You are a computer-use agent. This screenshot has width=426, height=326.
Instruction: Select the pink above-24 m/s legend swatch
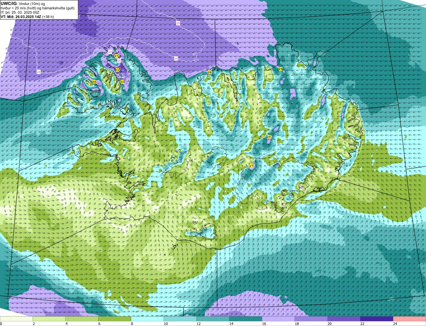click(409, 319)
